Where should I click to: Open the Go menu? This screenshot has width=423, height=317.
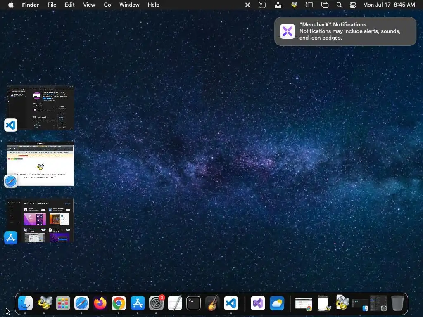pos(107,5)
